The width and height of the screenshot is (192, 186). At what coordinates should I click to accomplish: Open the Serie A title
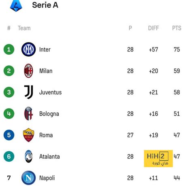coord(45,5)
